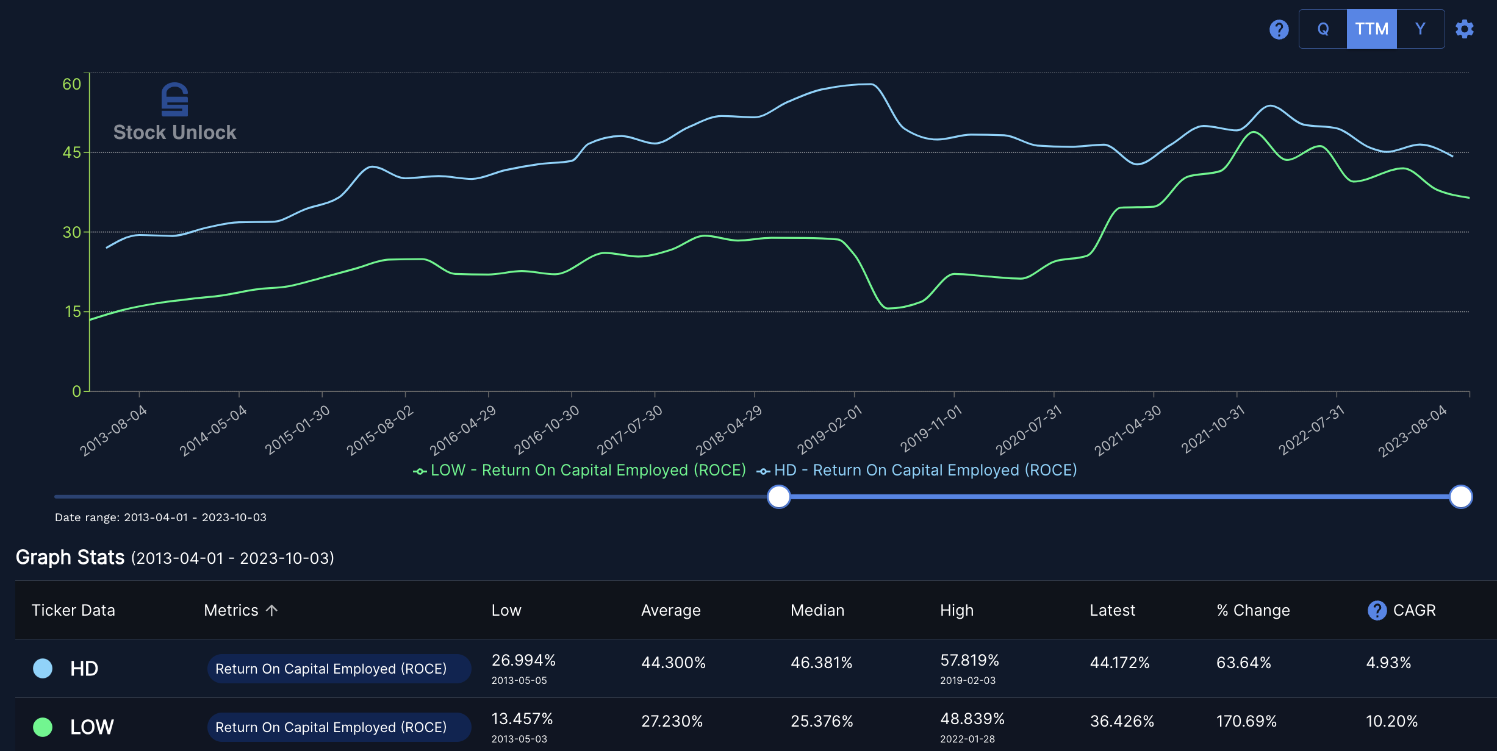Open chart settings gear icon
The image size is (1497, 751).
1464,29
